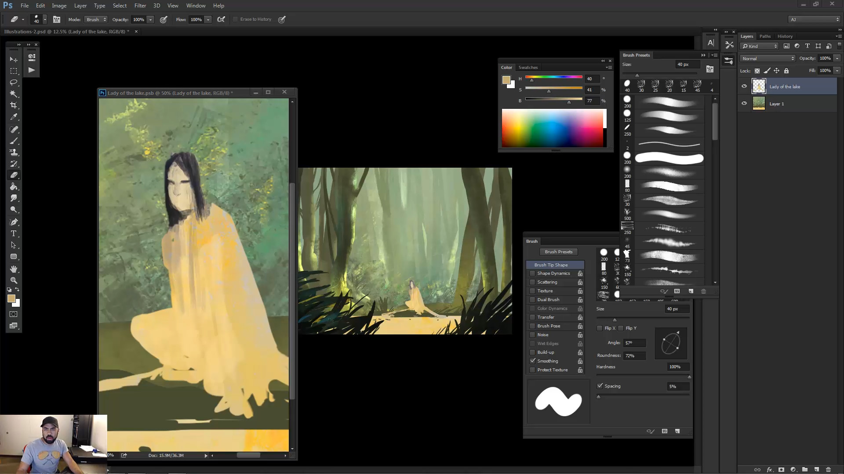Switch to the Brush tool

(14, 141)
